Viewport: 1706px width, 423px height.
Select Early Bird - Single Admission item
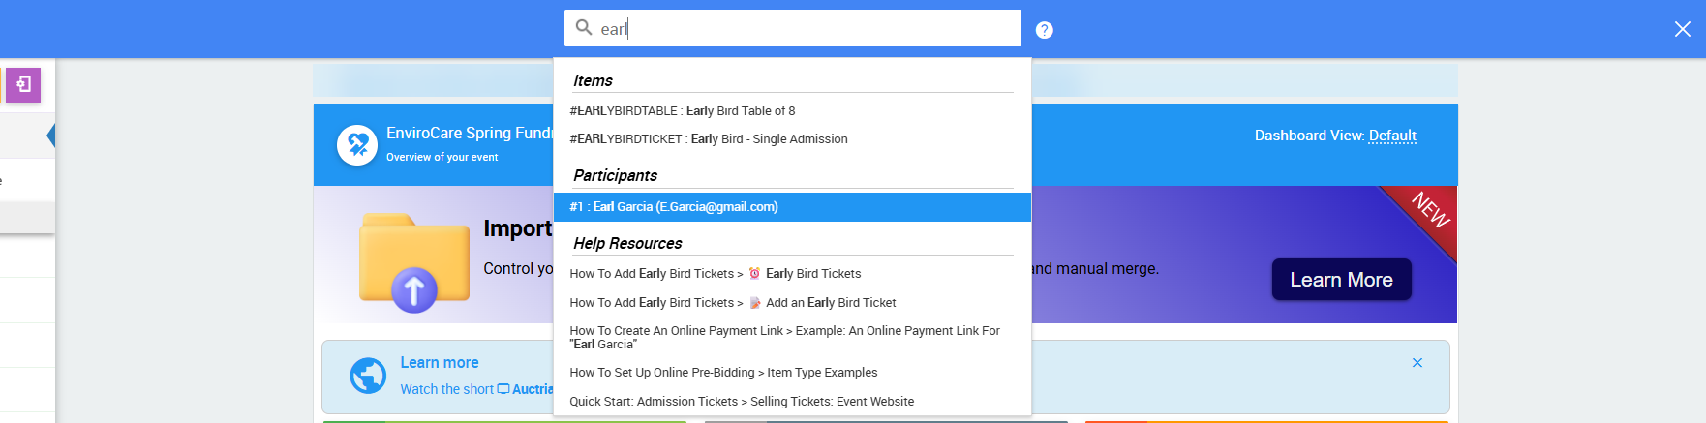[x=709, y=139]
